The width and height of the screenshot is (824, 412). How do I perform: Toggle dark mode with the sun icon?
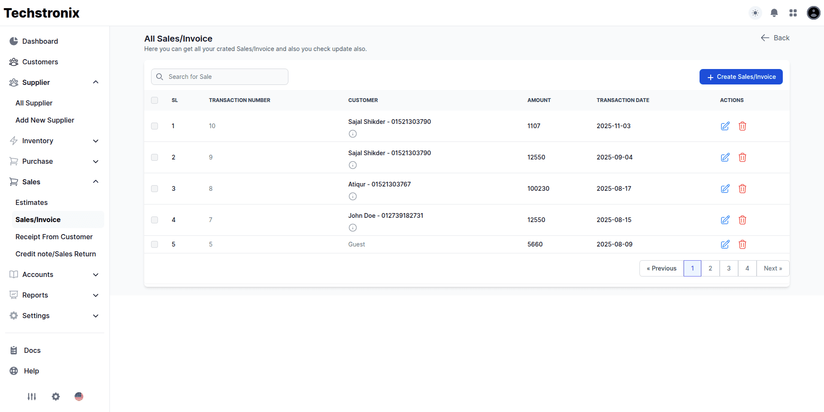click(754, 13)
